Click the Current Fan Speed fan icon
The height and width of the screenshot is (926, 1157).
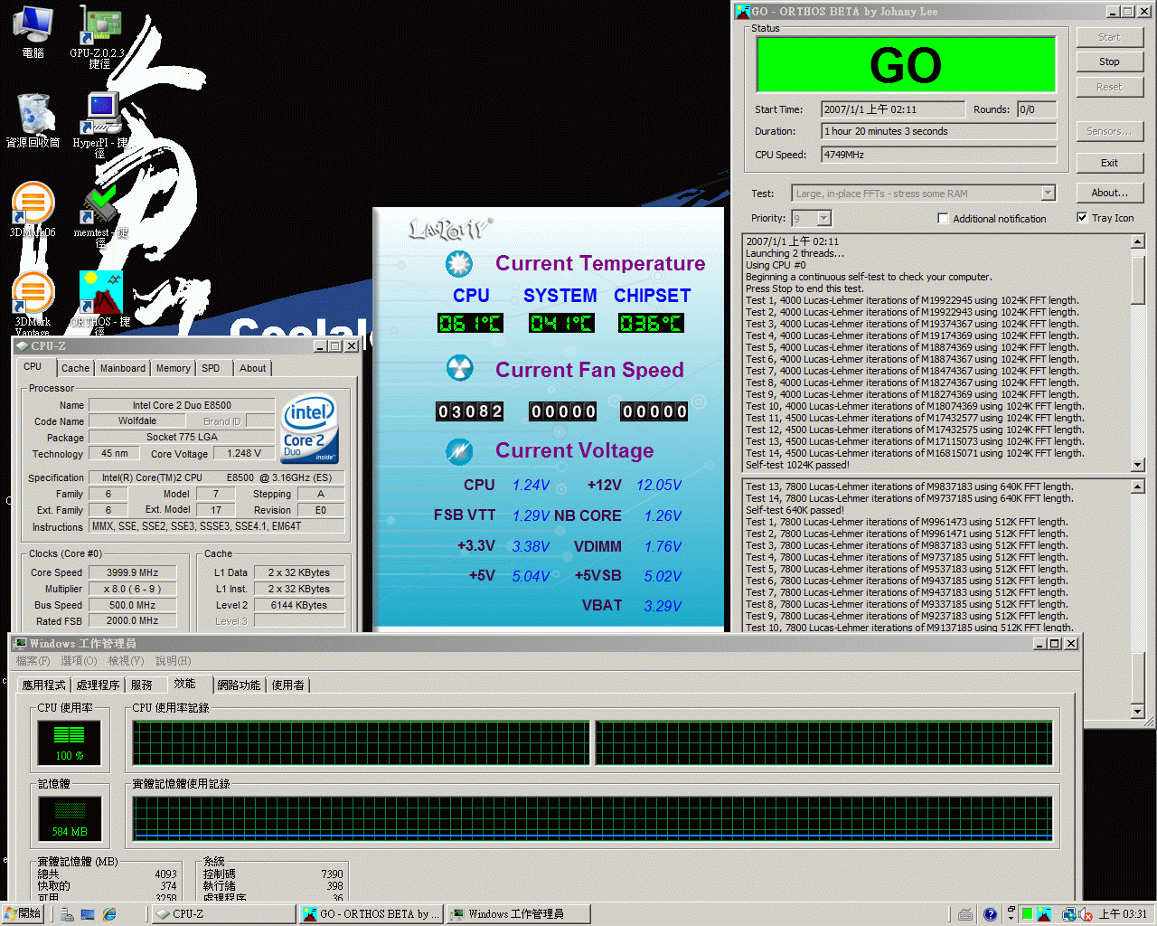pos(459,369)
